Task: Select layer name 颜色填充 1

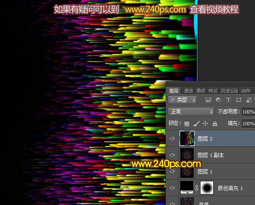Action: 230,188
